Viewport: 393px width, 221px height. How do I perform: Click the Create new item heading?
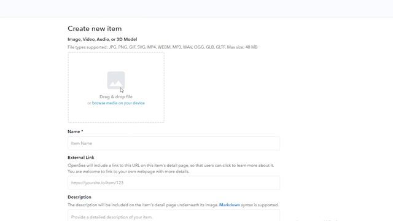point(95,29)
